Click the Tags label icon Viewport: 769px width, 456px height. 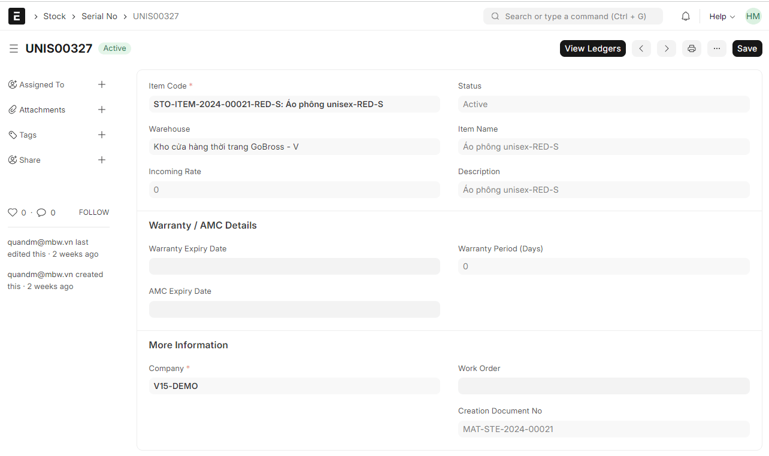tap(13, 135)
